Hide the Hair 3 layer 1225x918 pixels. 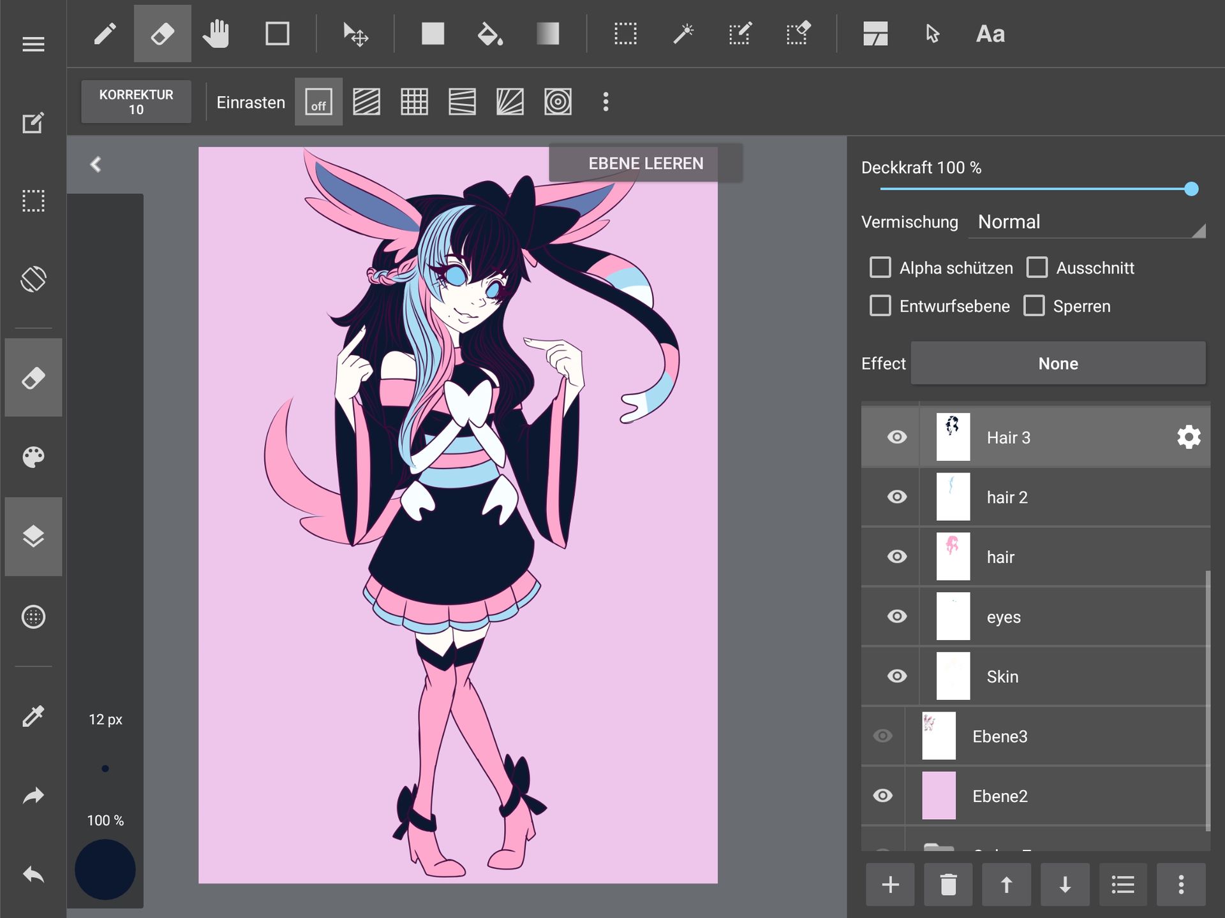tap(896, 437)
